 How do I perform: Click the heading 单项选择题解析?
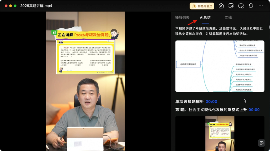(x=189, y=101)
